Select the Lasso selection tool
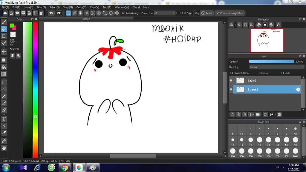This screenshot has width=306, height=172. coord(4,90)
